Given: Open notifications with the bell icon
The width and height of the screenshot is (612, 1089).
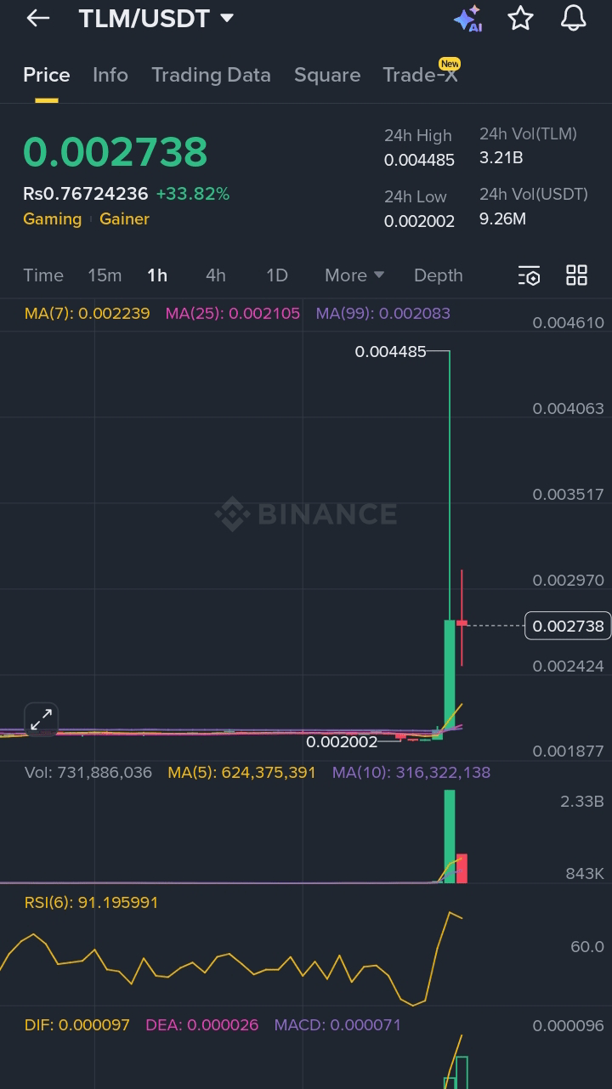Looking at the screenshot, I should coord(572,18).
